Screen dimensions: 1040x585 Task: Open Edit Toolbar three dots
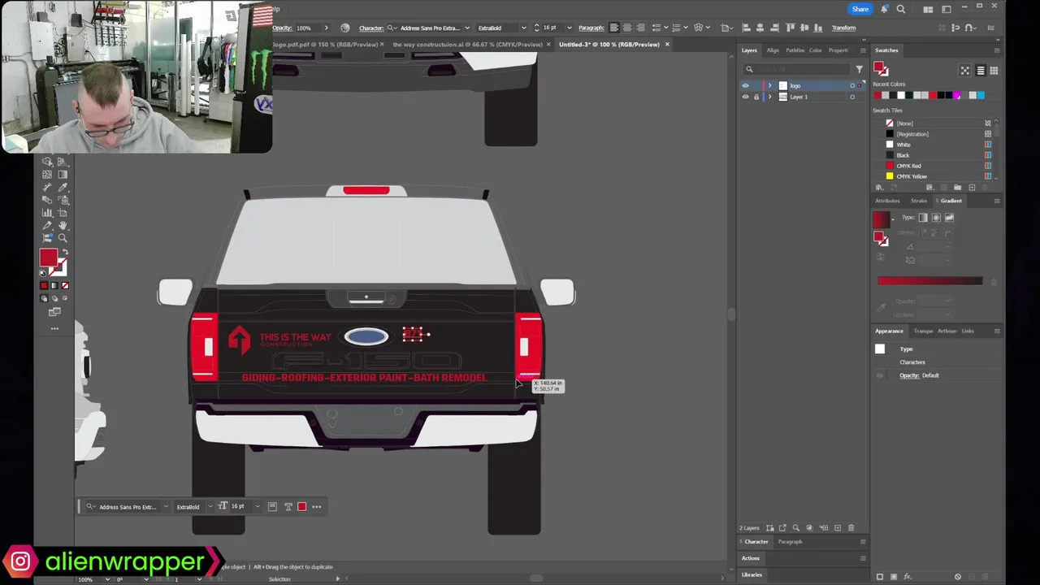pos(54,328)
